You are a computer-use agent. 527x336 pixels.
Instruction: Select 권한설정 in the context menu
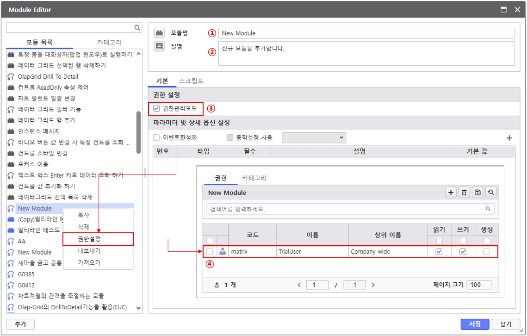tap(89, 239)
